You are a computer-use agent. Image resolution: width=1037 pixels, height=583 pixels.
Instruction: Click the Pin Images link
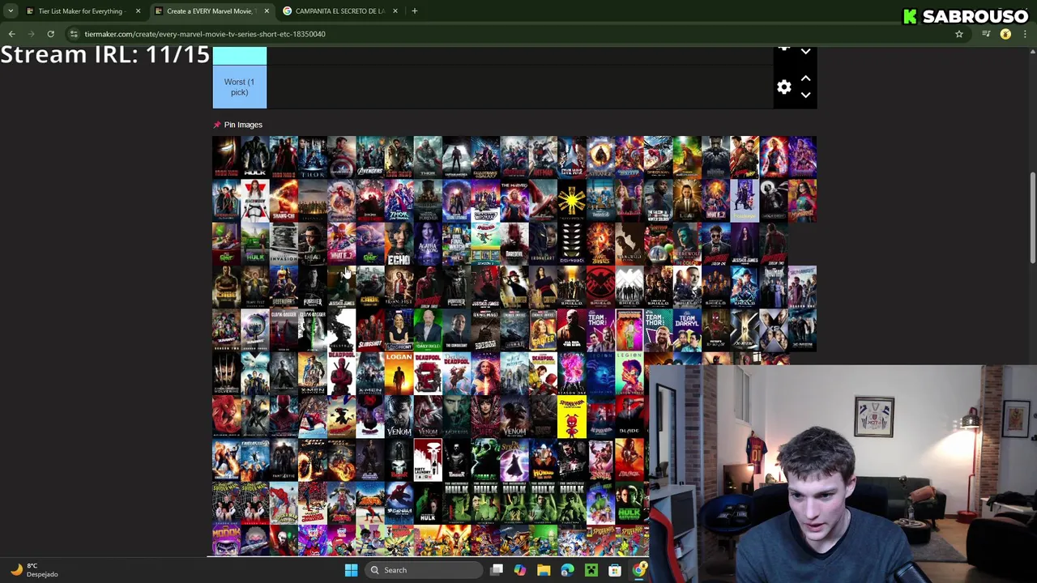(x=243, y=125)
